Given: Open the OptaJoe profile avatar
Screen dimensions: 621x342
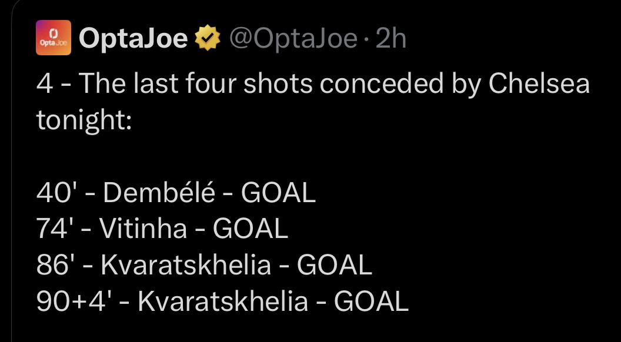Looking at the screenshot, I should 54,38.
